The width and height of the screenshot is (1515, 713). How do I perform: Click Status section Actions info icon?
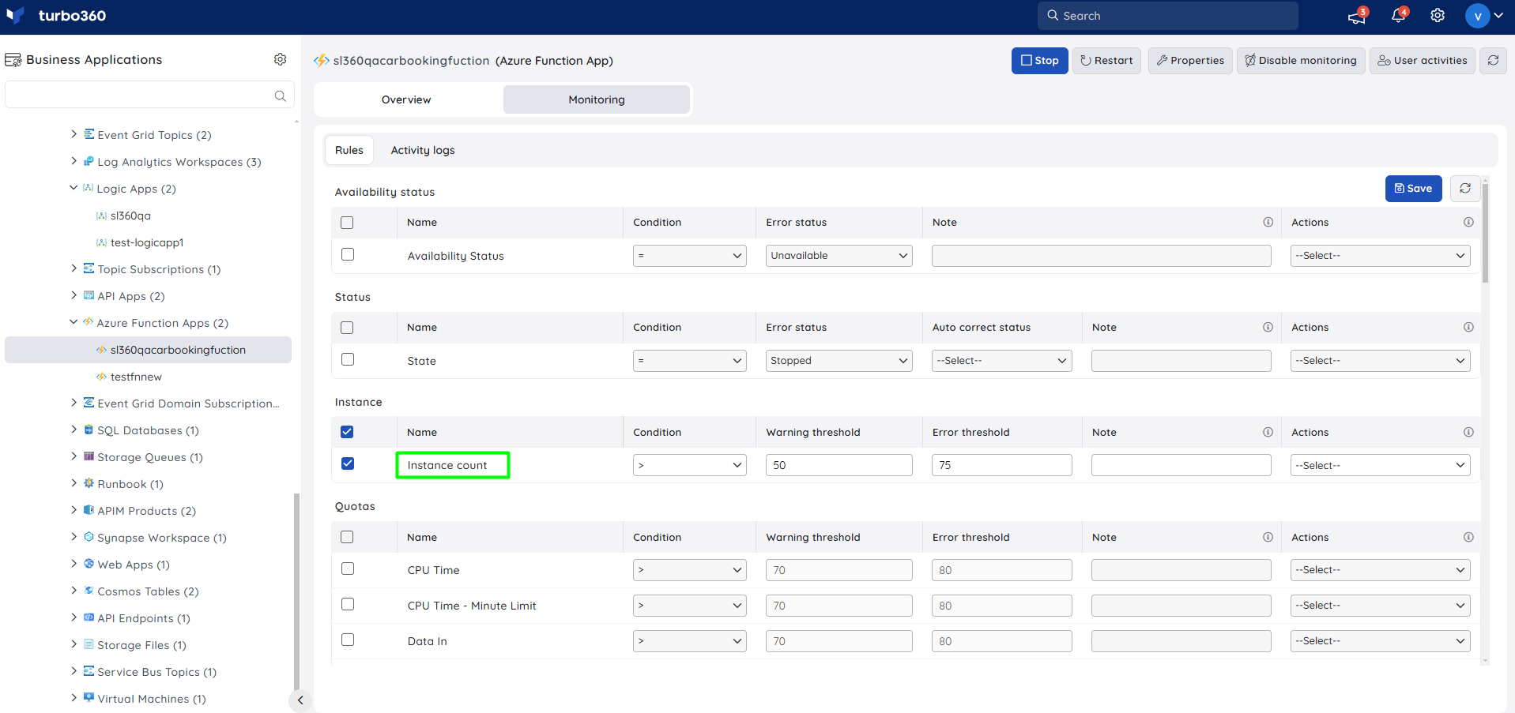click(x=1468, y=328)
